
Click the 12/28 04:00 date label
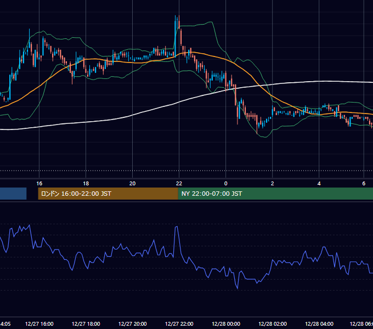pyautogui.click(x=319, y=324)
